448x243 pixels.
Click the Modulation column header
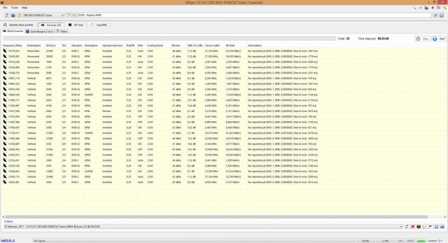coord(91,45)
